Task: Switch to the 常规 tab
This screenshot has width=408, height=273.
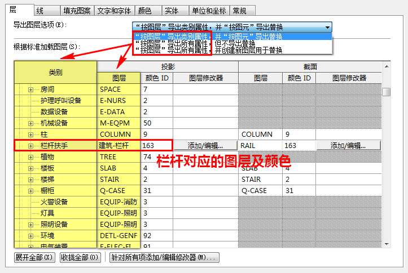Action: [x=243, y=11]
